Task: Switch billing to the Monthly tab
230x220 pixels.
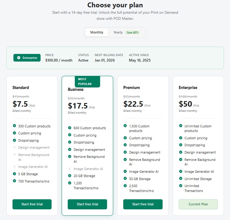Action: [x=97, y=33]
